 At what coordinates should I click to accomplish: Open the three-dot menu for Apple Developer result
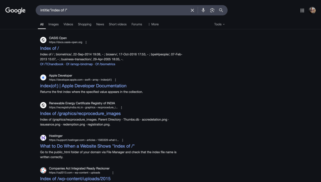click(x=115, y=80)
